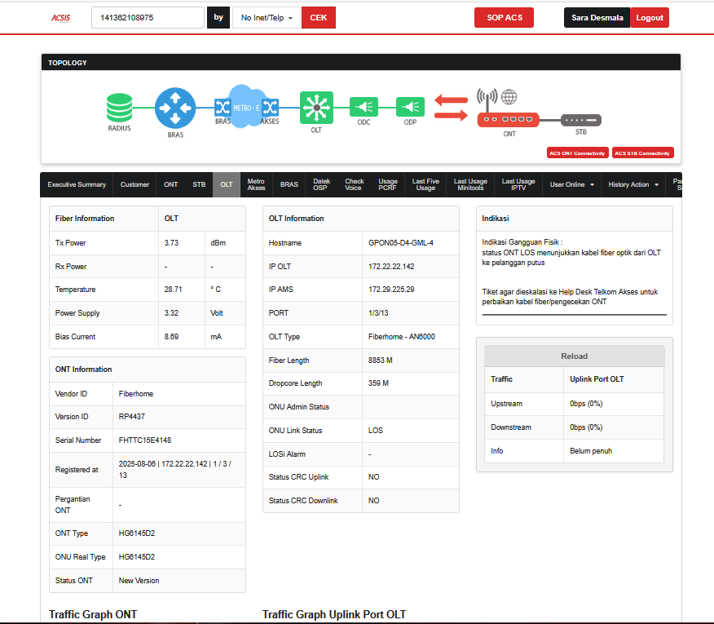Open the STB tab
Image resolution: width=714 pixels, height=624 pixels.
pos(199,184)
